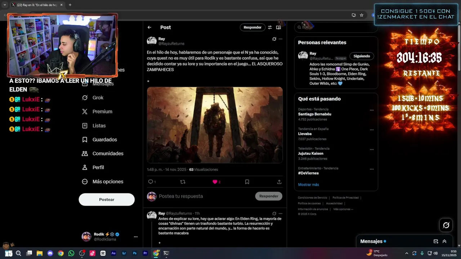The image size is (461, 259).
Task: Open floating Grok button
Action: pos(446,225)
